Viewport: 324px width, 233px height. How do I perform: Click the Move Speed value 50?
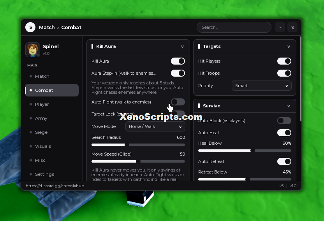pos(183,154)
